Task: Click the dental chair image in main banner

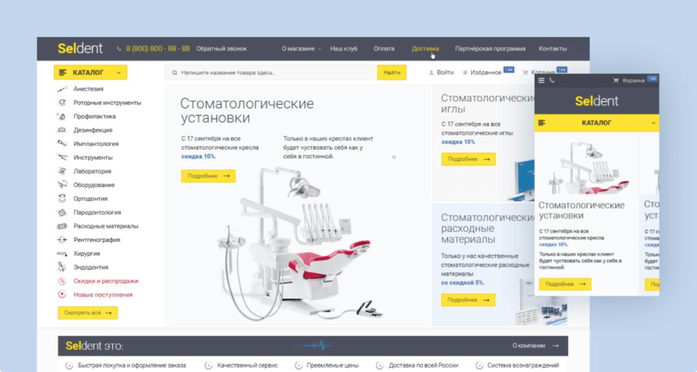Action: (x=299, y=244)
